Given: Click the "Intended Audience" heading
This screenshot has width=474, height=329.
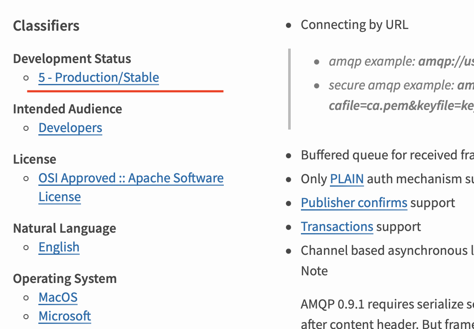Looking at the screenshot, I should click(67, 109).
